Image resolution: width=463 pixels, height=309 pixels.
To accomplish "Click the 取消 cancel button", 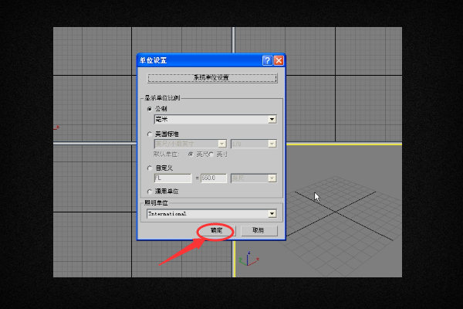I will (259, 230).
